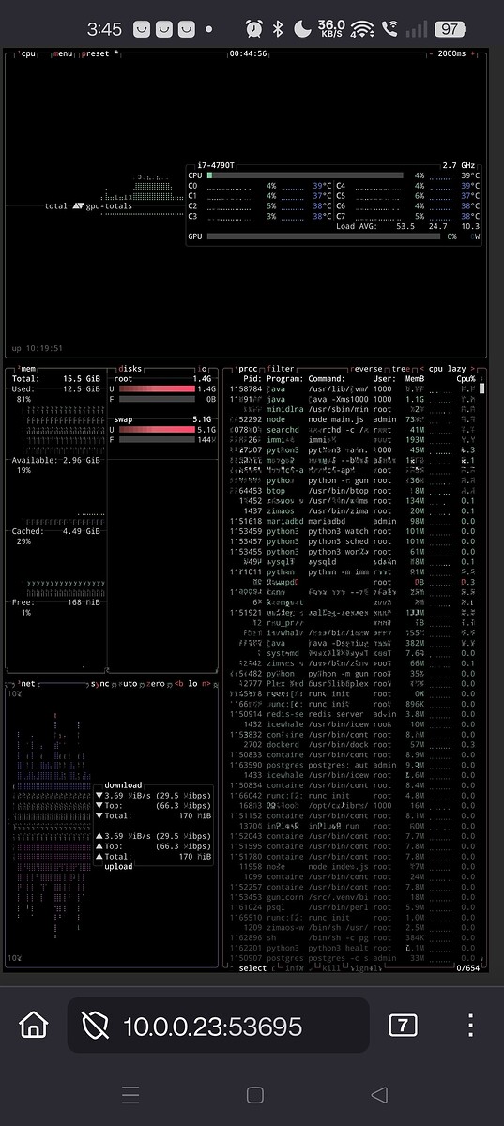This screenshot has height=1126, width=504.
Task: Select previous sort column with left arrow
Action: [x=420, y=369]
